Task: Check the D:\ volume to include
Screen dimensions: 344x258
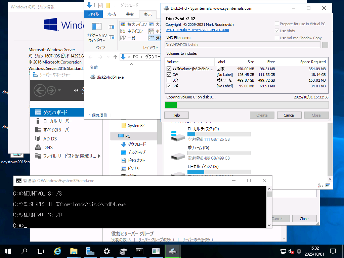Action: click(x=169, y=80)
